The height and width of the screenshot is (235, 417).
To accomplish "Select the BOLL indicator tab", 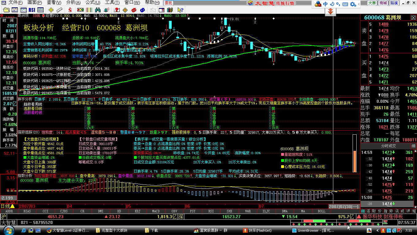I will (x=321, y=211).
